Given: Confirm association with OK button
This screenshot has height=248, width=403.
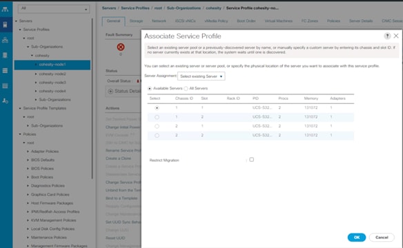Looking at the screenshot, I should (357, 238).
